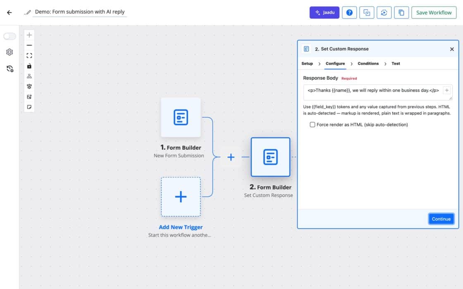Close the Set Custom Response panel
This screenshot has width=463, height=289.
pyautogui.click(x=452, y=49)
